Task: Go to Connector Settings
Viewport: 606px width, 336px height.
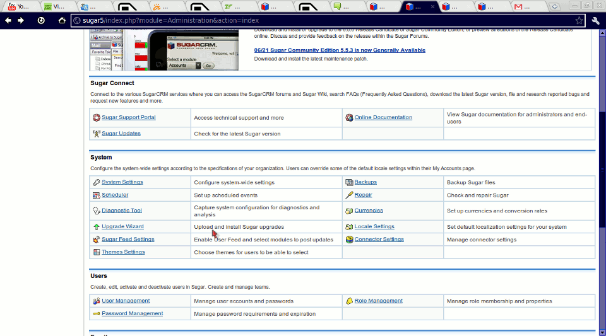Action: click(x=379, y=240)
